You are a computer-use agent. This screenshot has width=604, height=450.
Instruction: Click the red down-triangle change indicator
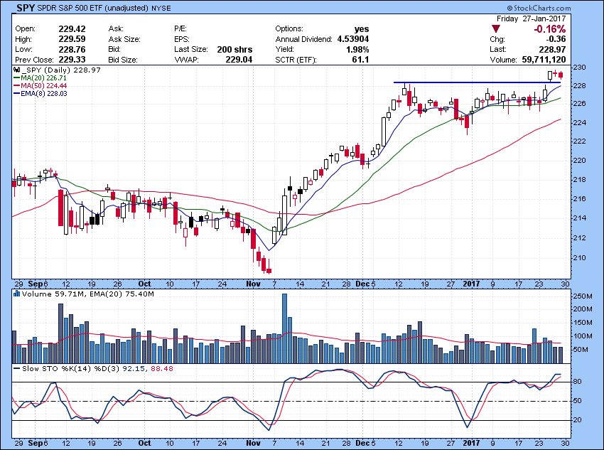[496, 29]
